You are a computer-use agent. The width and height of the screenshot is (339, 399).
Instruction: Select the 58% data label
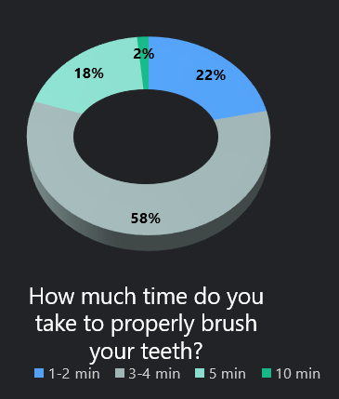146,219
